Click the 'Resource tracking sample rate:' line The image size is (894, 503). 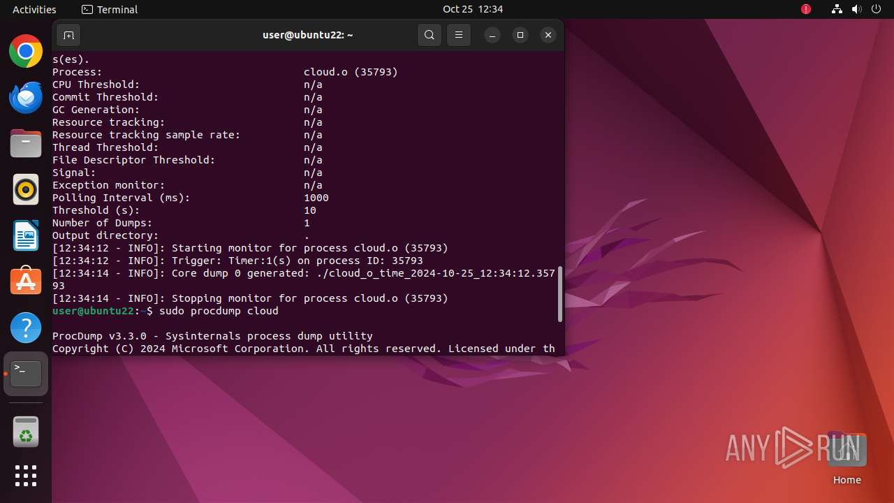tap(187, 135)
